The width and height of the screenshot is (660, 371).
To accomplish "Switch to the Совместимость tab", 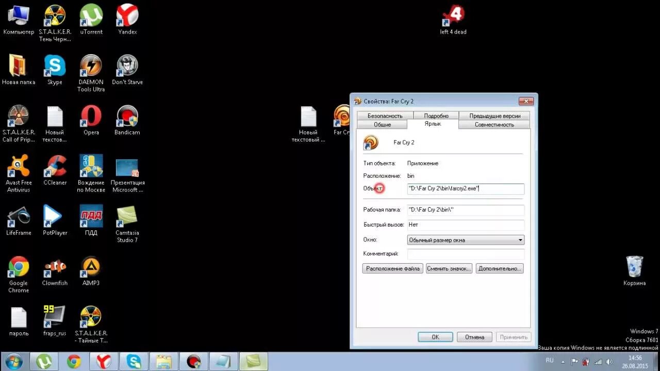I will 494,125.
